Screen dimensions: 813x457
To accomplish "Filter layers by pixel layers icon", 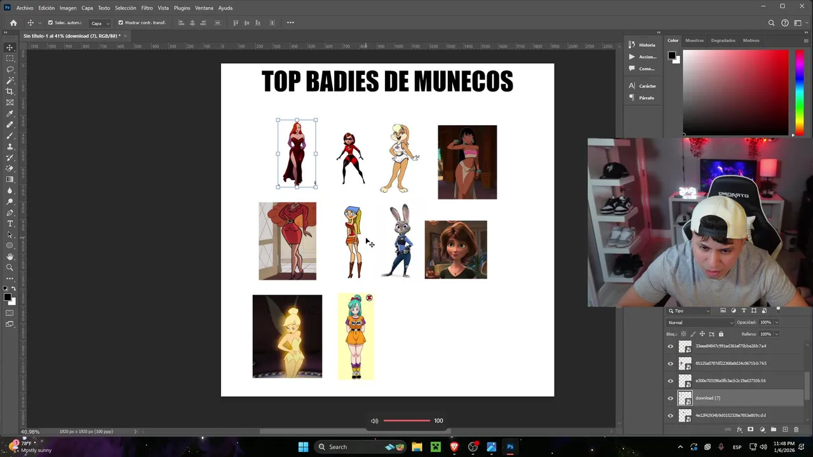I will 723,311.
